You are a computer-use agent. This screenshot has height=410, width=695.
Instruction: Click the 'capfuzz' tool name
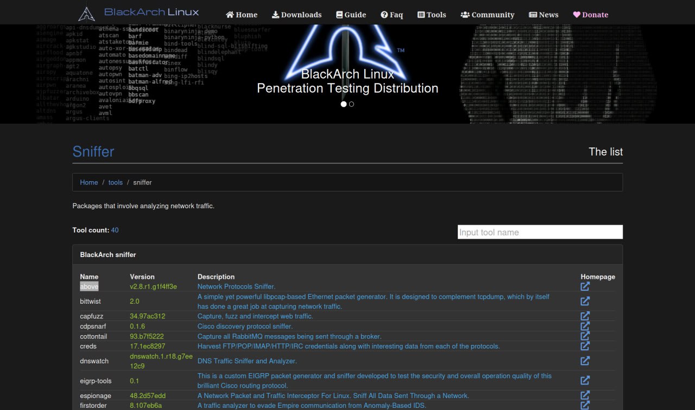[x=91, y=316]
